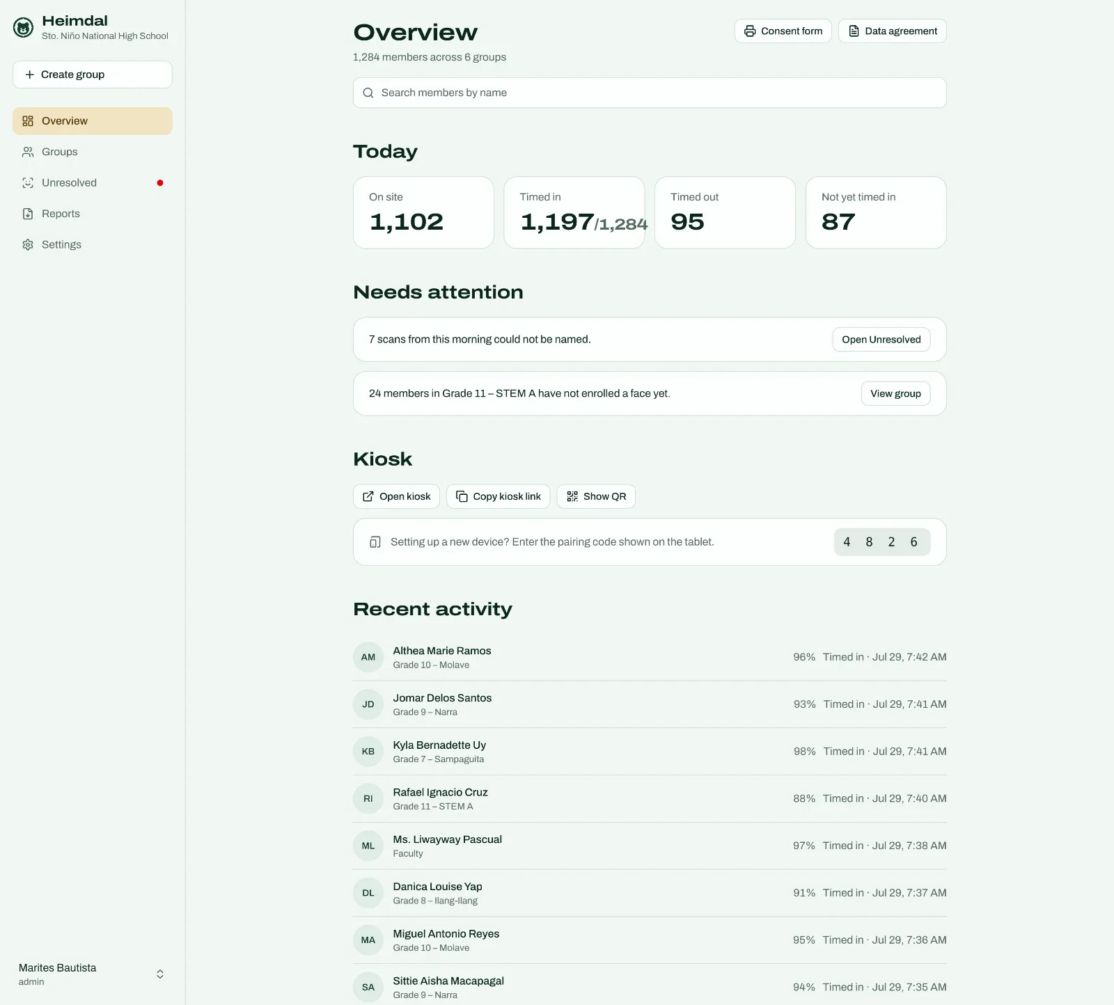Viewport: 1114px width, 1005px height.
Task: Click the ML avatar for Ms. Liwayway Pascual
Action: tap(368, 846)
